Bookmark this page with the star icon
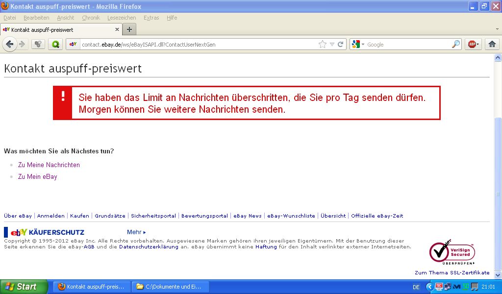The height and width of the screenshot is (294, 502). pos(323,45)
